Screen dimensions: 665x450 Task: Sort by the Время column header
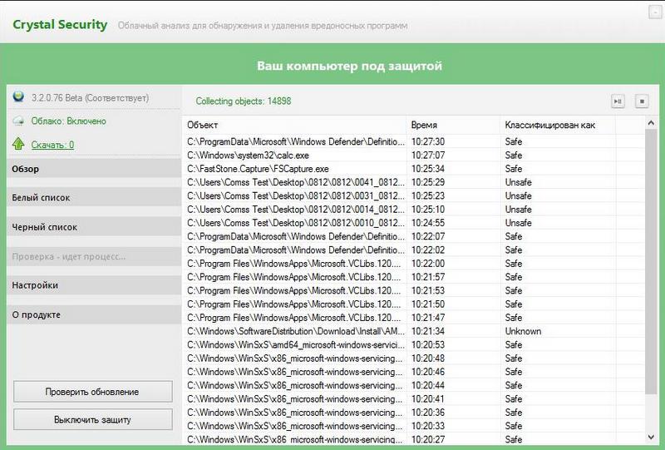click(x=453, y=125)
